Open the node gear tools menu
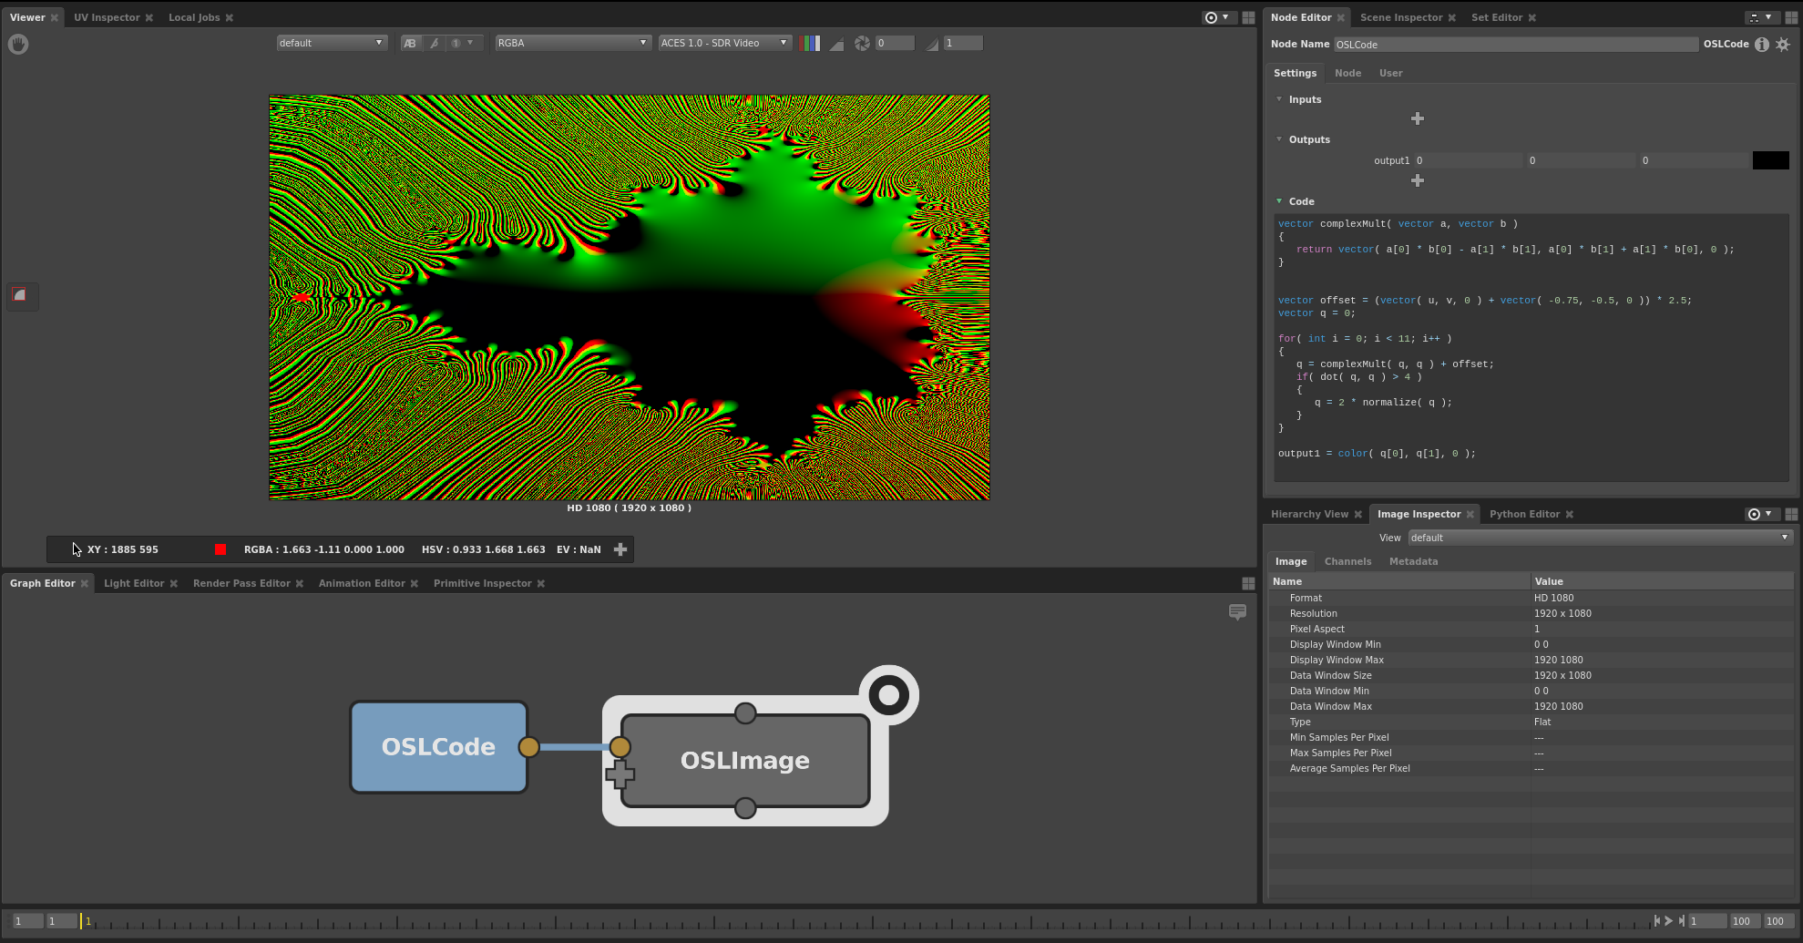The width and height of the screenshot is (1803, 943). point(1783,45)
